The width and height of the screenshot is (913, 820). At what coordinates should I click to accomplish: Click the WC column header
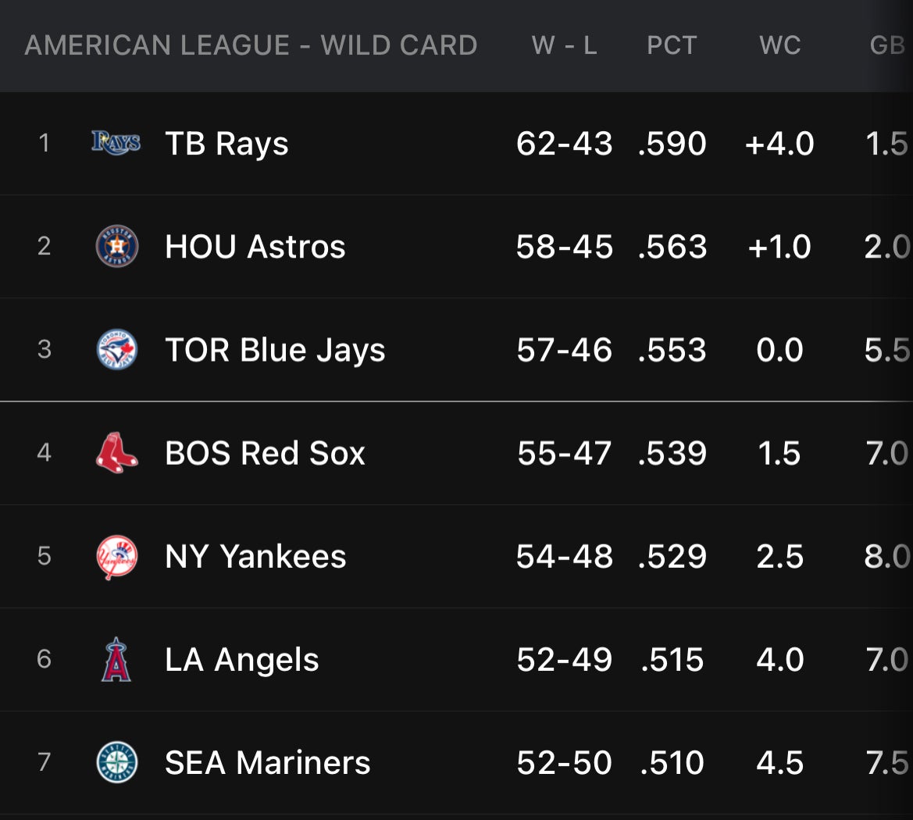pyautogui.click(x=779, y=45)
